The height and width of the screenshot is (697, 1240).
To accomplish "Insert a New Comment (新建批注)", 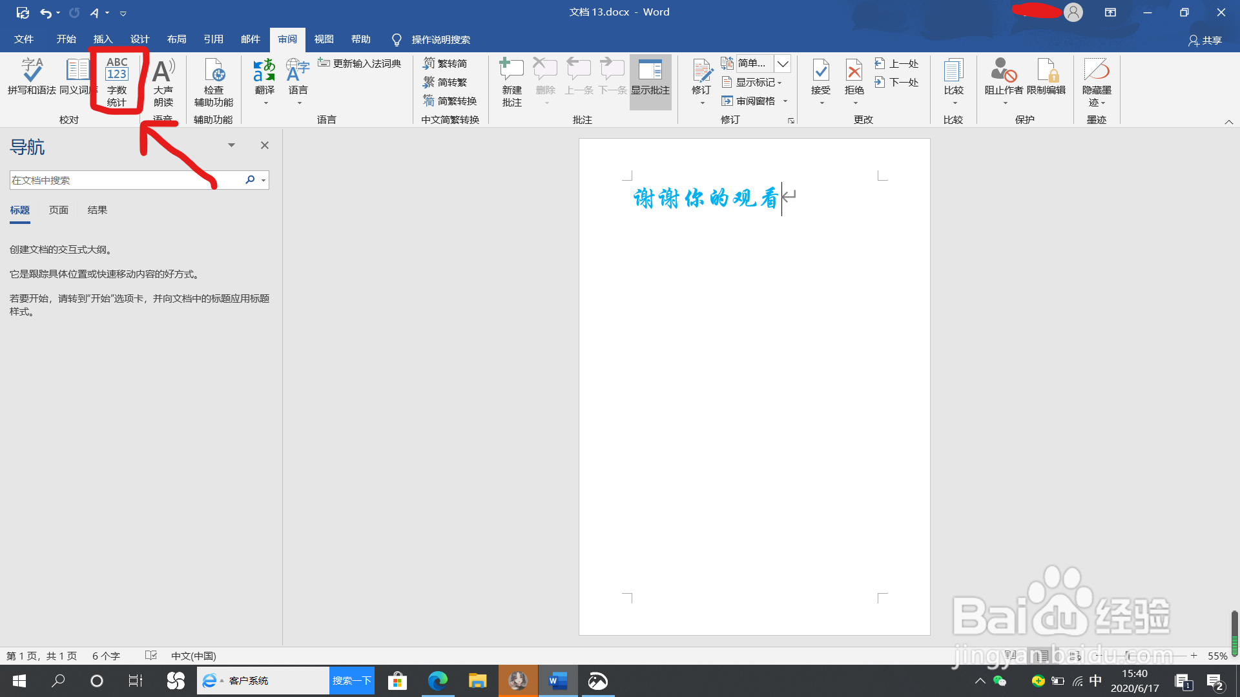I will coord(512,81).
